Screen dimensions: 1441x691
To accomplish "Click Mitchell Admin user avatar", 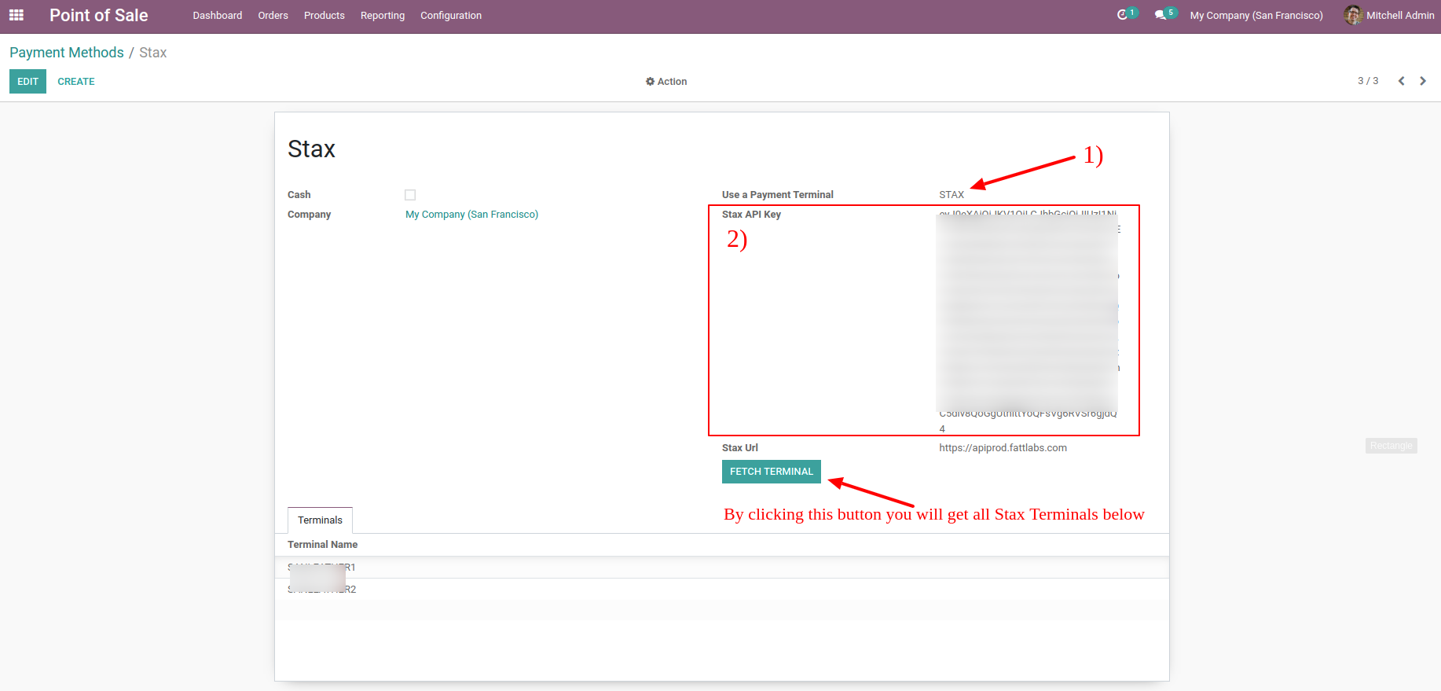I will 1352,15.
